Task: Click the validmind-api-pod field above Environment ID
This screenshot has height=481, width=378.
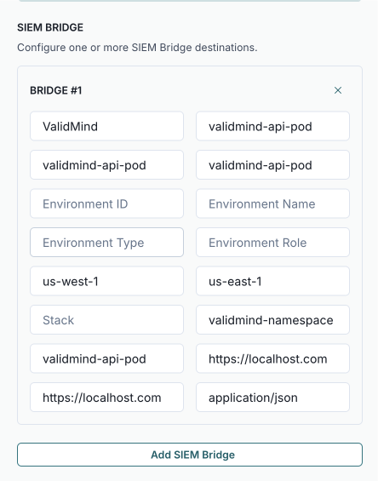Action: click(x=106, y=164)
